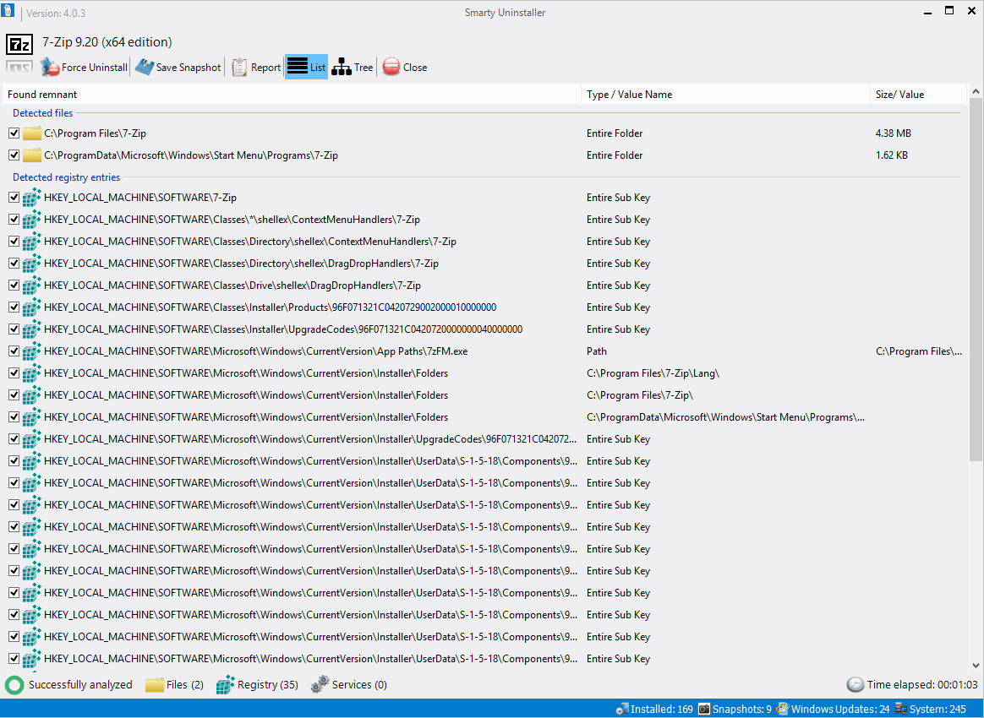The height and width of the screenshot is (718, 984).
Task: Click Installed: 169 in bottom bar
Action: point(654,709)
